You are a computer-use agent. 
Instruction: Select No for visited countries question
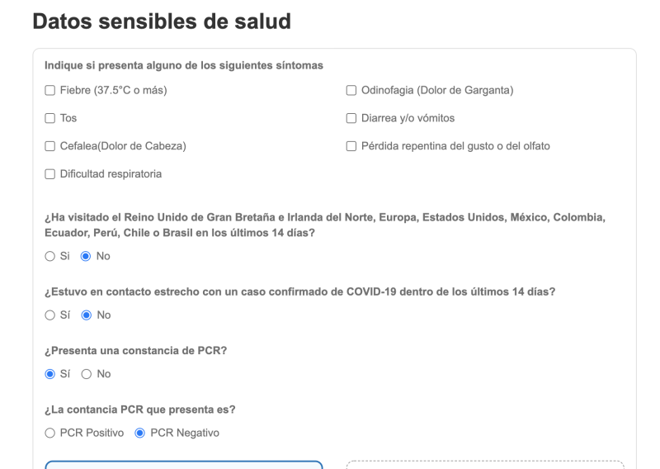pos(85,256)
